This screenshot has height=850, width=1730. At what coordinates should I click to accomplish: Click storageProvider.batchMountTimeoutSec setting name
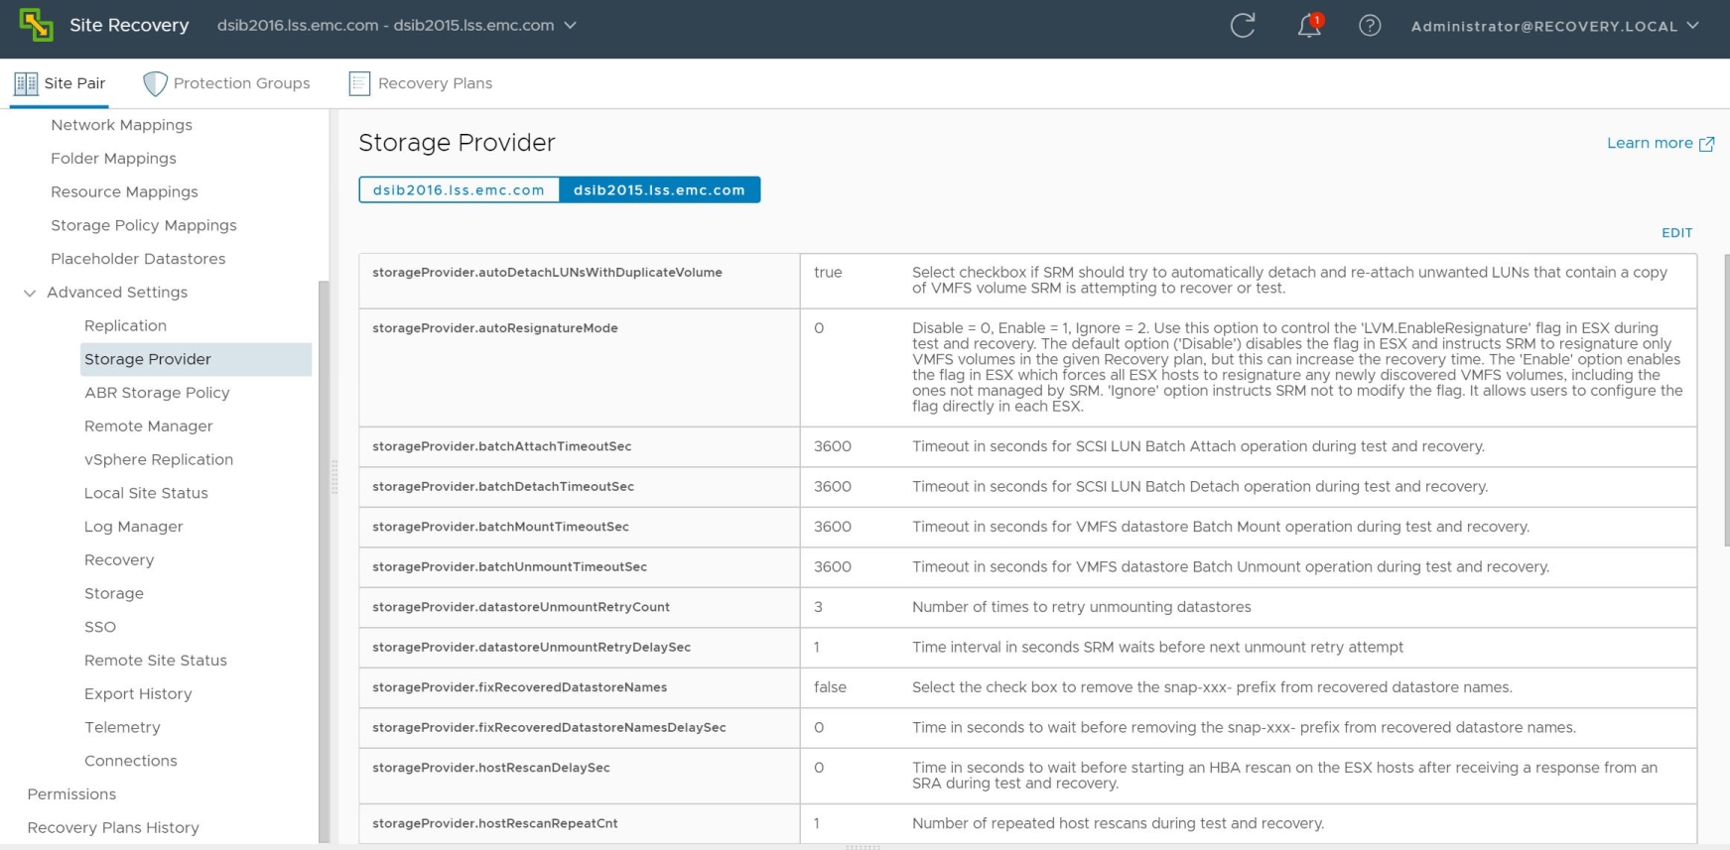click(x=500, y=527)
